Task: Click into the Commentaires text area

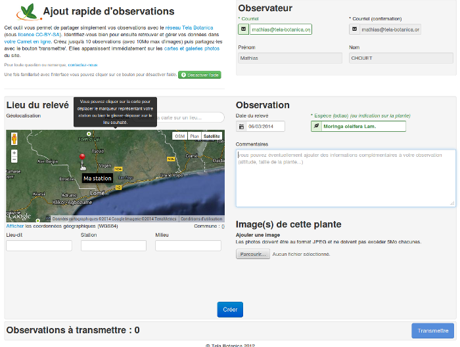Action: point(346,178)
